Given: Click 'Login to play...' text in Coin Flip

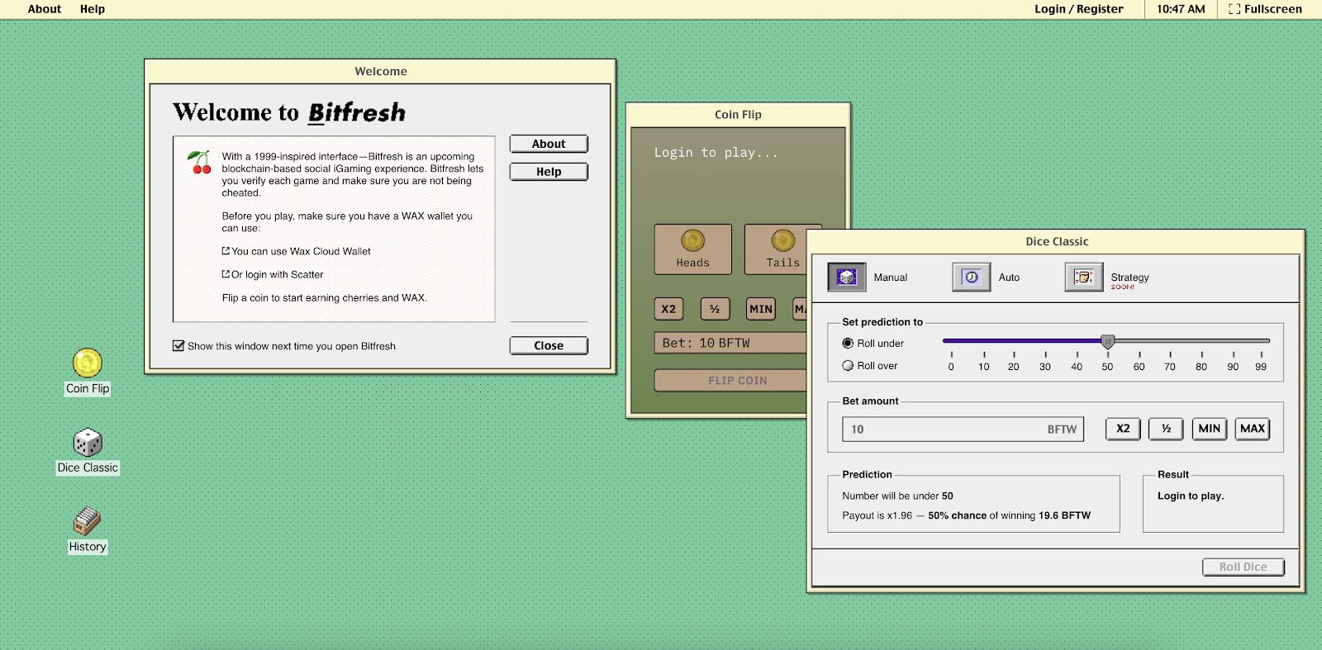Looking at the screenshot, I should click(716, 153).
